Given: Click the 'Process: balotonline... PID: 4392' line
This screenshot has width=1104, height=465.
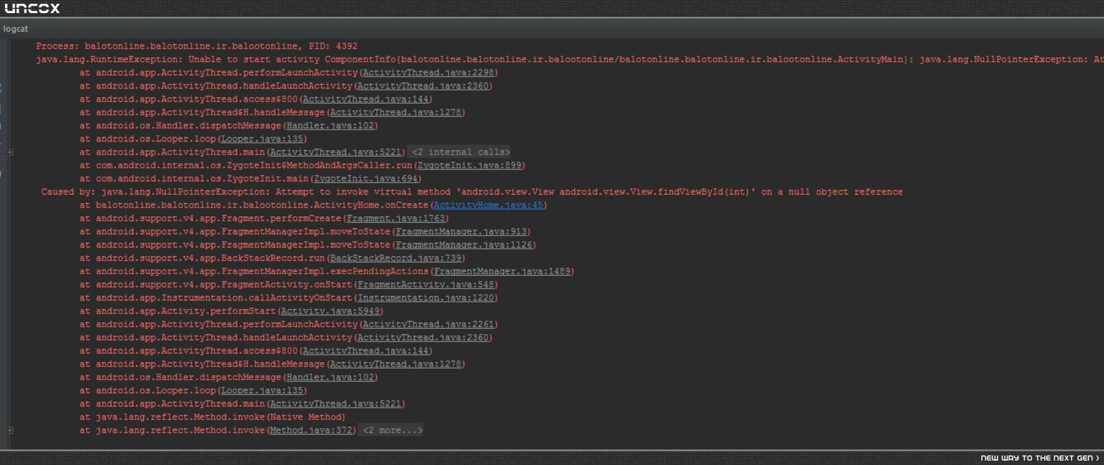Looking at the screenshot, I should tap(197, 46).
